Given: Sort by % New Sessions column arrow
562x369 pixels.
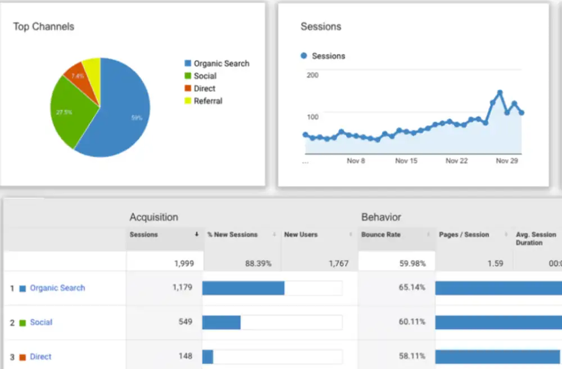Looking at the screenshot, I should click(x=274, y=234).
